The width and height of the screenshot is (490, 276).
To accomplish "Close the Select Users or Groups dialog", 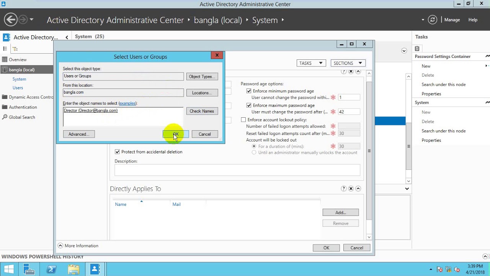I will click(217, 55).
